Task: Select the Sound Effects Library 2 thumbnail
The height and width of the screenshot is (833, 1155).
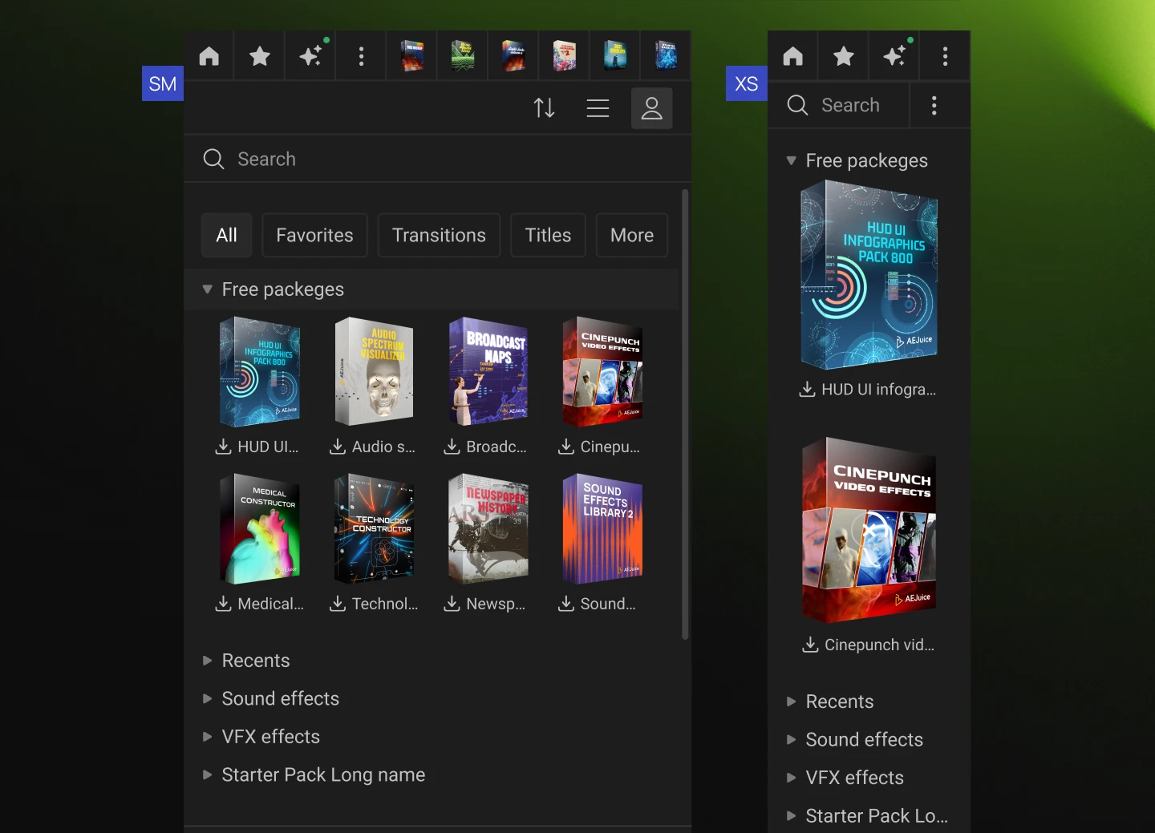Action: click(603, 528)
